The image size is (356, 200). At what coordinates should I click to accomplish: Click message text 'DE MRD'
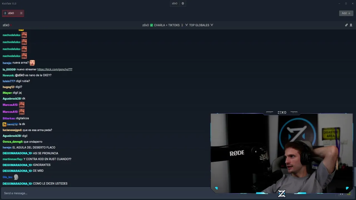(38, 171)
